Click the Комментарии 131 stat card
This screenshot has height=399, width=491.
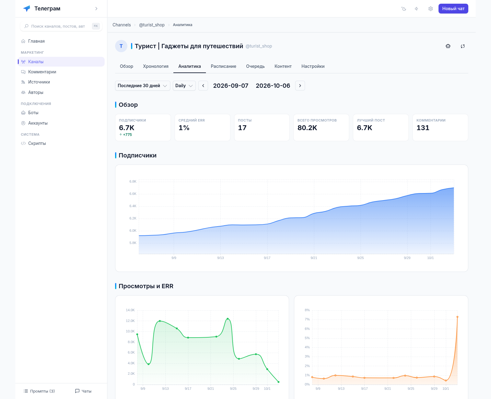[440, 128]
